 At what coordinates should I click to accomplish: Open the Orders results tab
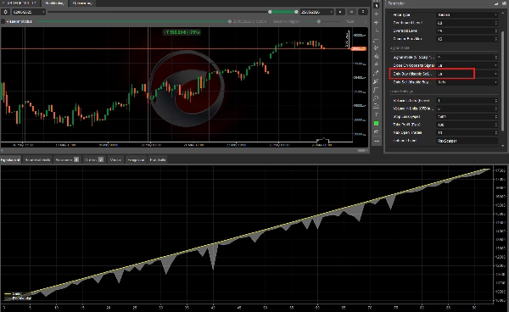94,160
